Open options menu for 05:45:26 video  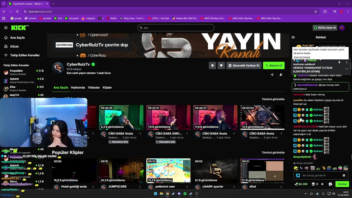pyautogui.click(x=140, y=133)
